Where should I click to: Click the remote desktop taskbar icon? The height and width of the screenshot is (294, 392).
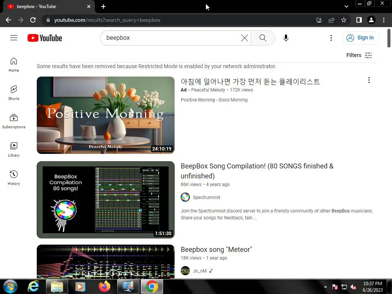click(128, 286)
